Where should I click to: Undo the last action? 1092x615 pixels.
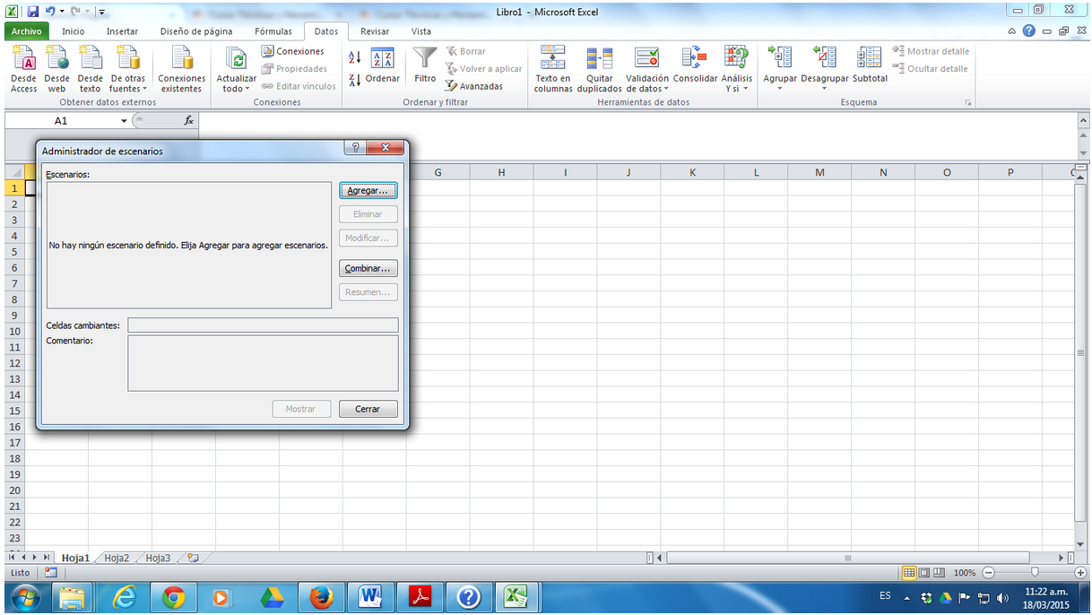pos(51,12)
